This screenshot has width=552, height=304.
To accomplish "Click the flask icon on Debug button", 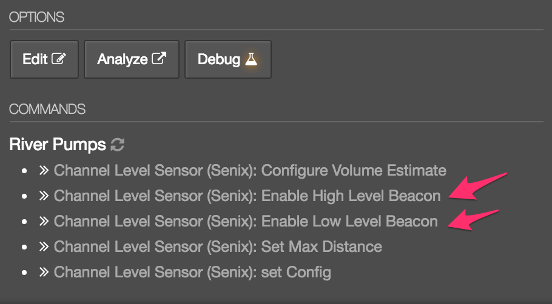I will (x=251, y=59).
